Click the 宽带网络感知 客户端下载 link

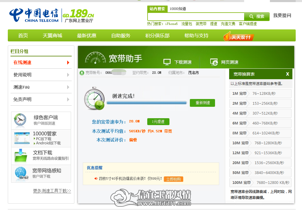[x=41, y=176]
